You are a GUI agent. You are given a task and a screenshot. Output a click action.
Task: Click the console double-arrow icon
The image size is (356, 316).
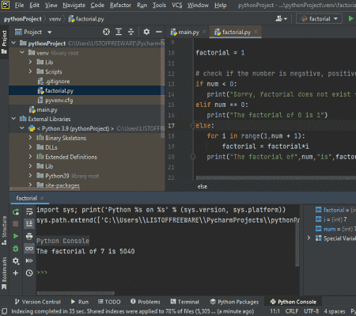(x=29, y=261)
